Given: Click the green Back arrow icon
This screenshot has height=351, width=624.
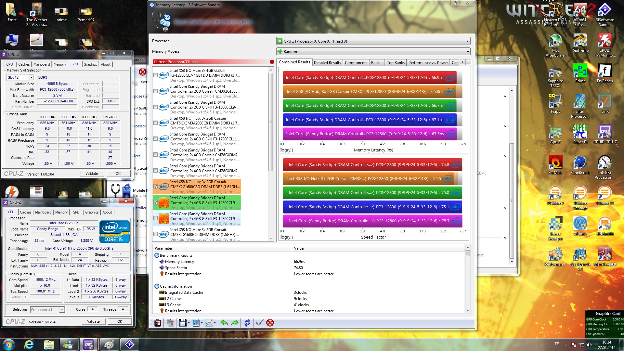Looking at the screenshot, I should point(224,323).
